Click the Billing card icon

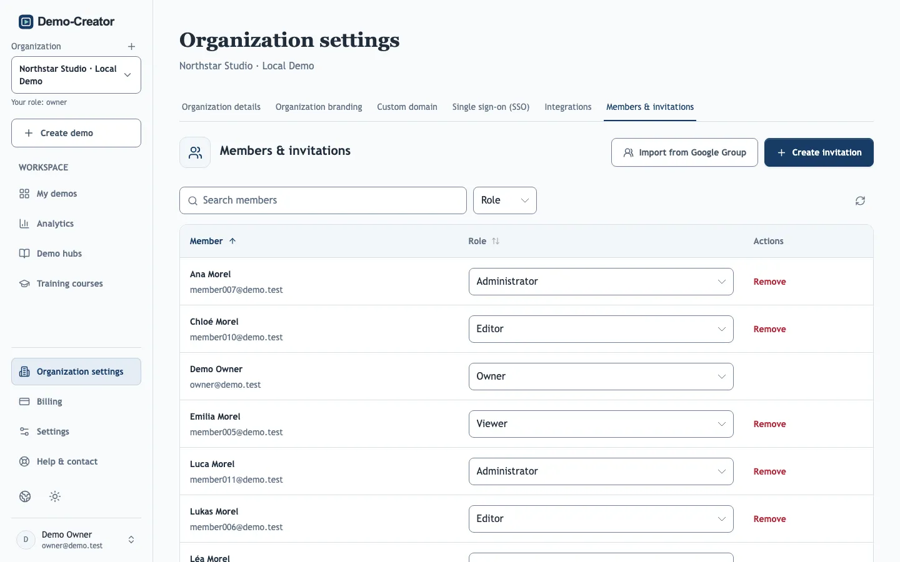[24, 402]
